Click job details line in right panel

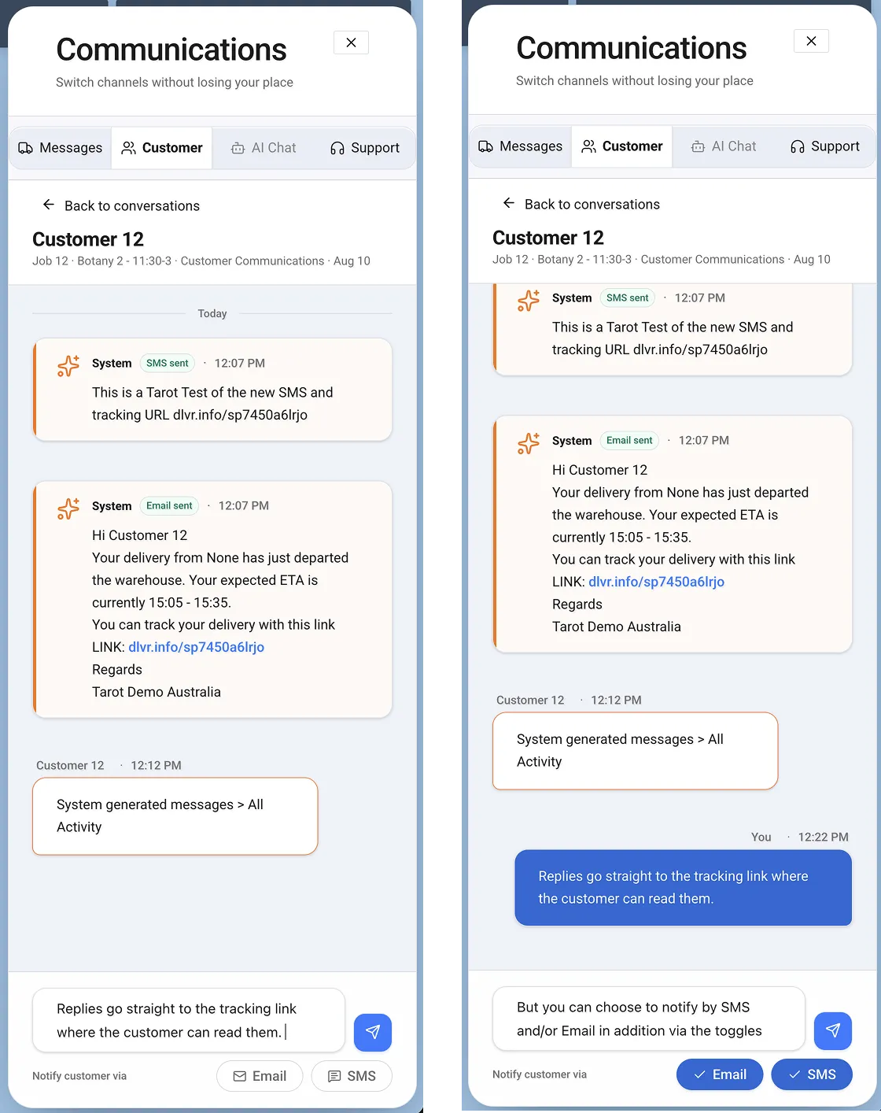click(x=662, y=259)
